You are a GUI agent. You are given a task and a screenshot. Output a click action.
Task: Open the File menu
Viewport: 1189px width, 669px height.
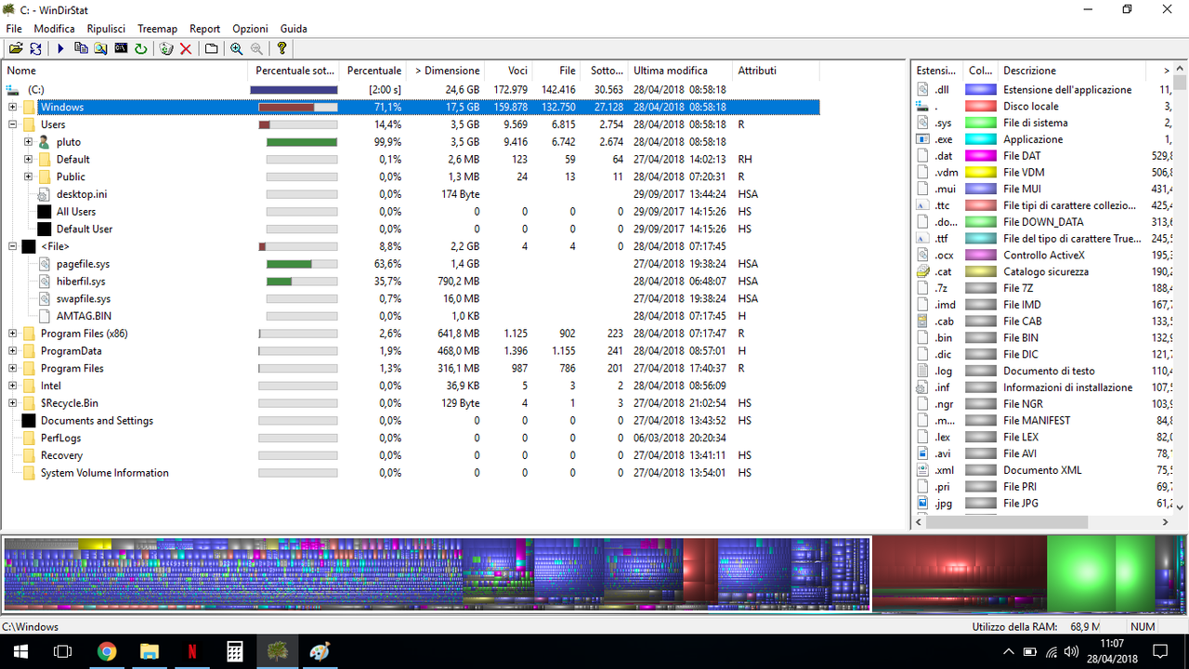click(14, 29)
